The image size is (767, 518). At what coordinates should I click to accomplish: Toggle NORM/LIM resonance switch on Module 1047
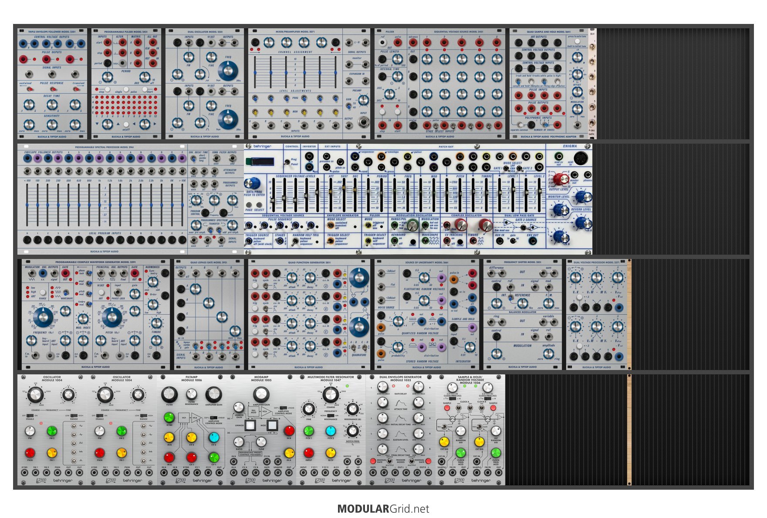pyautogui.click(x=331, y=415)
